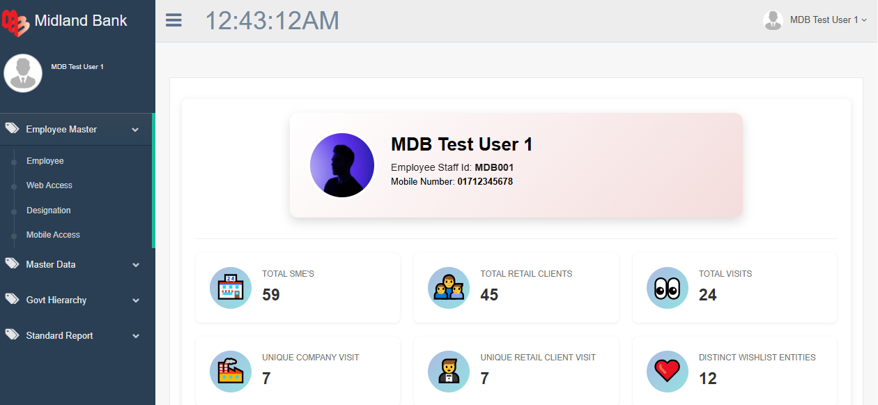Click the Total Visits eyes icon
The height and width of the screenshot is (405, 878).
click(x=668, y=288)
